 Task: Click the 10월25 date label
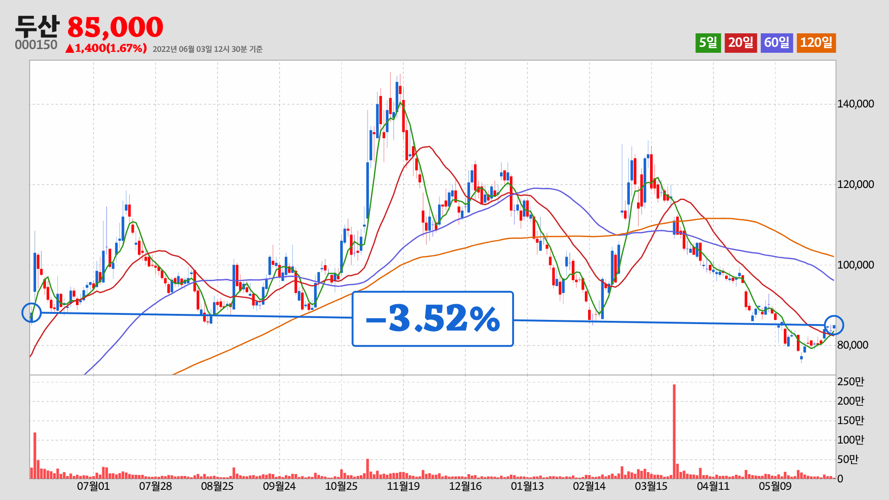point(341,486)
